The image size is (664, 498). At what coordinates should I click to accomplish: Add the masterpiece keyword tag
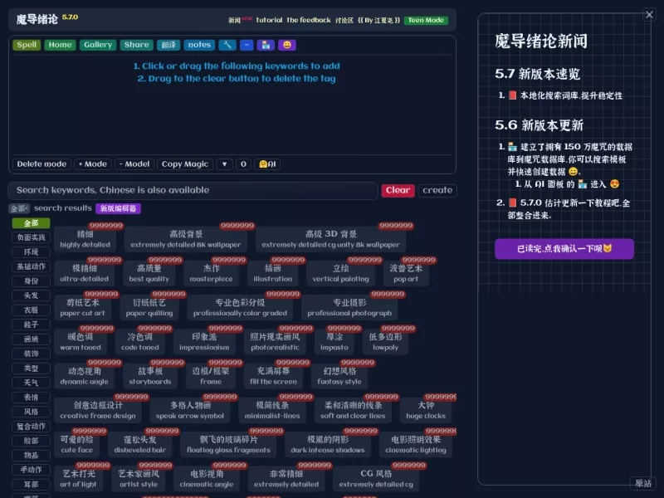(x=211, y=274)
